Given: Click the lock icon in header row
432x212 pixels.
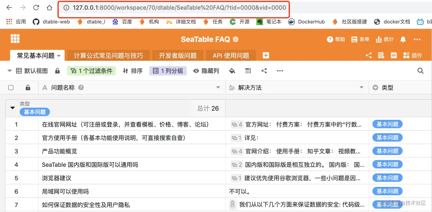Looking at the screenshot, I should pyautogui.click(x=28, y=88).
